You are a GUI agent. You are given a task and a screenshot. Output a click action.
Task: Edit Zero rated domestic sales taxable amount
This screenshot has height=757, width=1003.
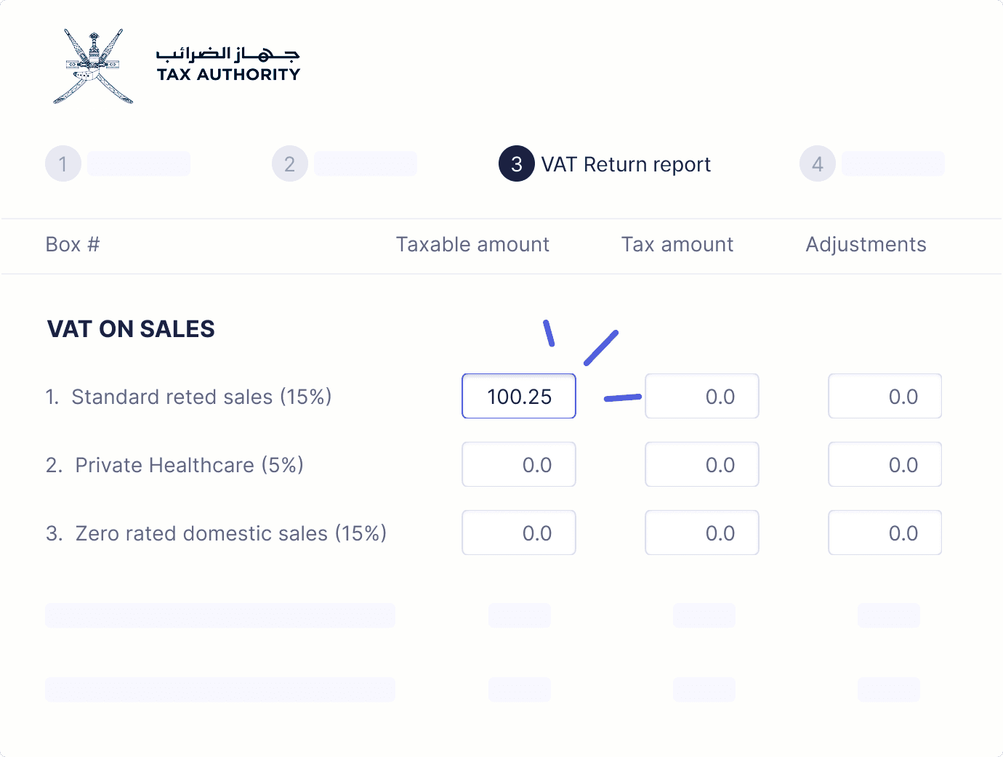click(x=519, y=533)
